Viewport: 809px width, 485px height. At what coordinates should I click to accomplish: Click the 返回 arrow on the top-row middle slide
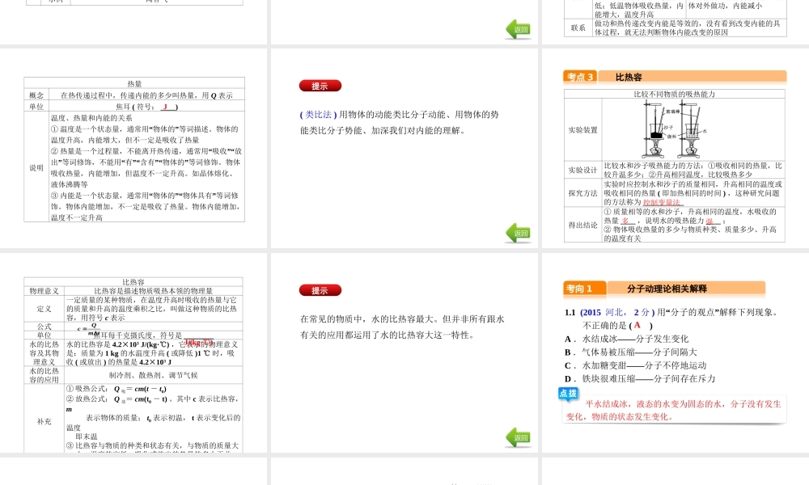point(518,29)
